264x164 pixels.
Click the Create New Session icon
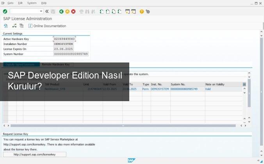[128, 11]
